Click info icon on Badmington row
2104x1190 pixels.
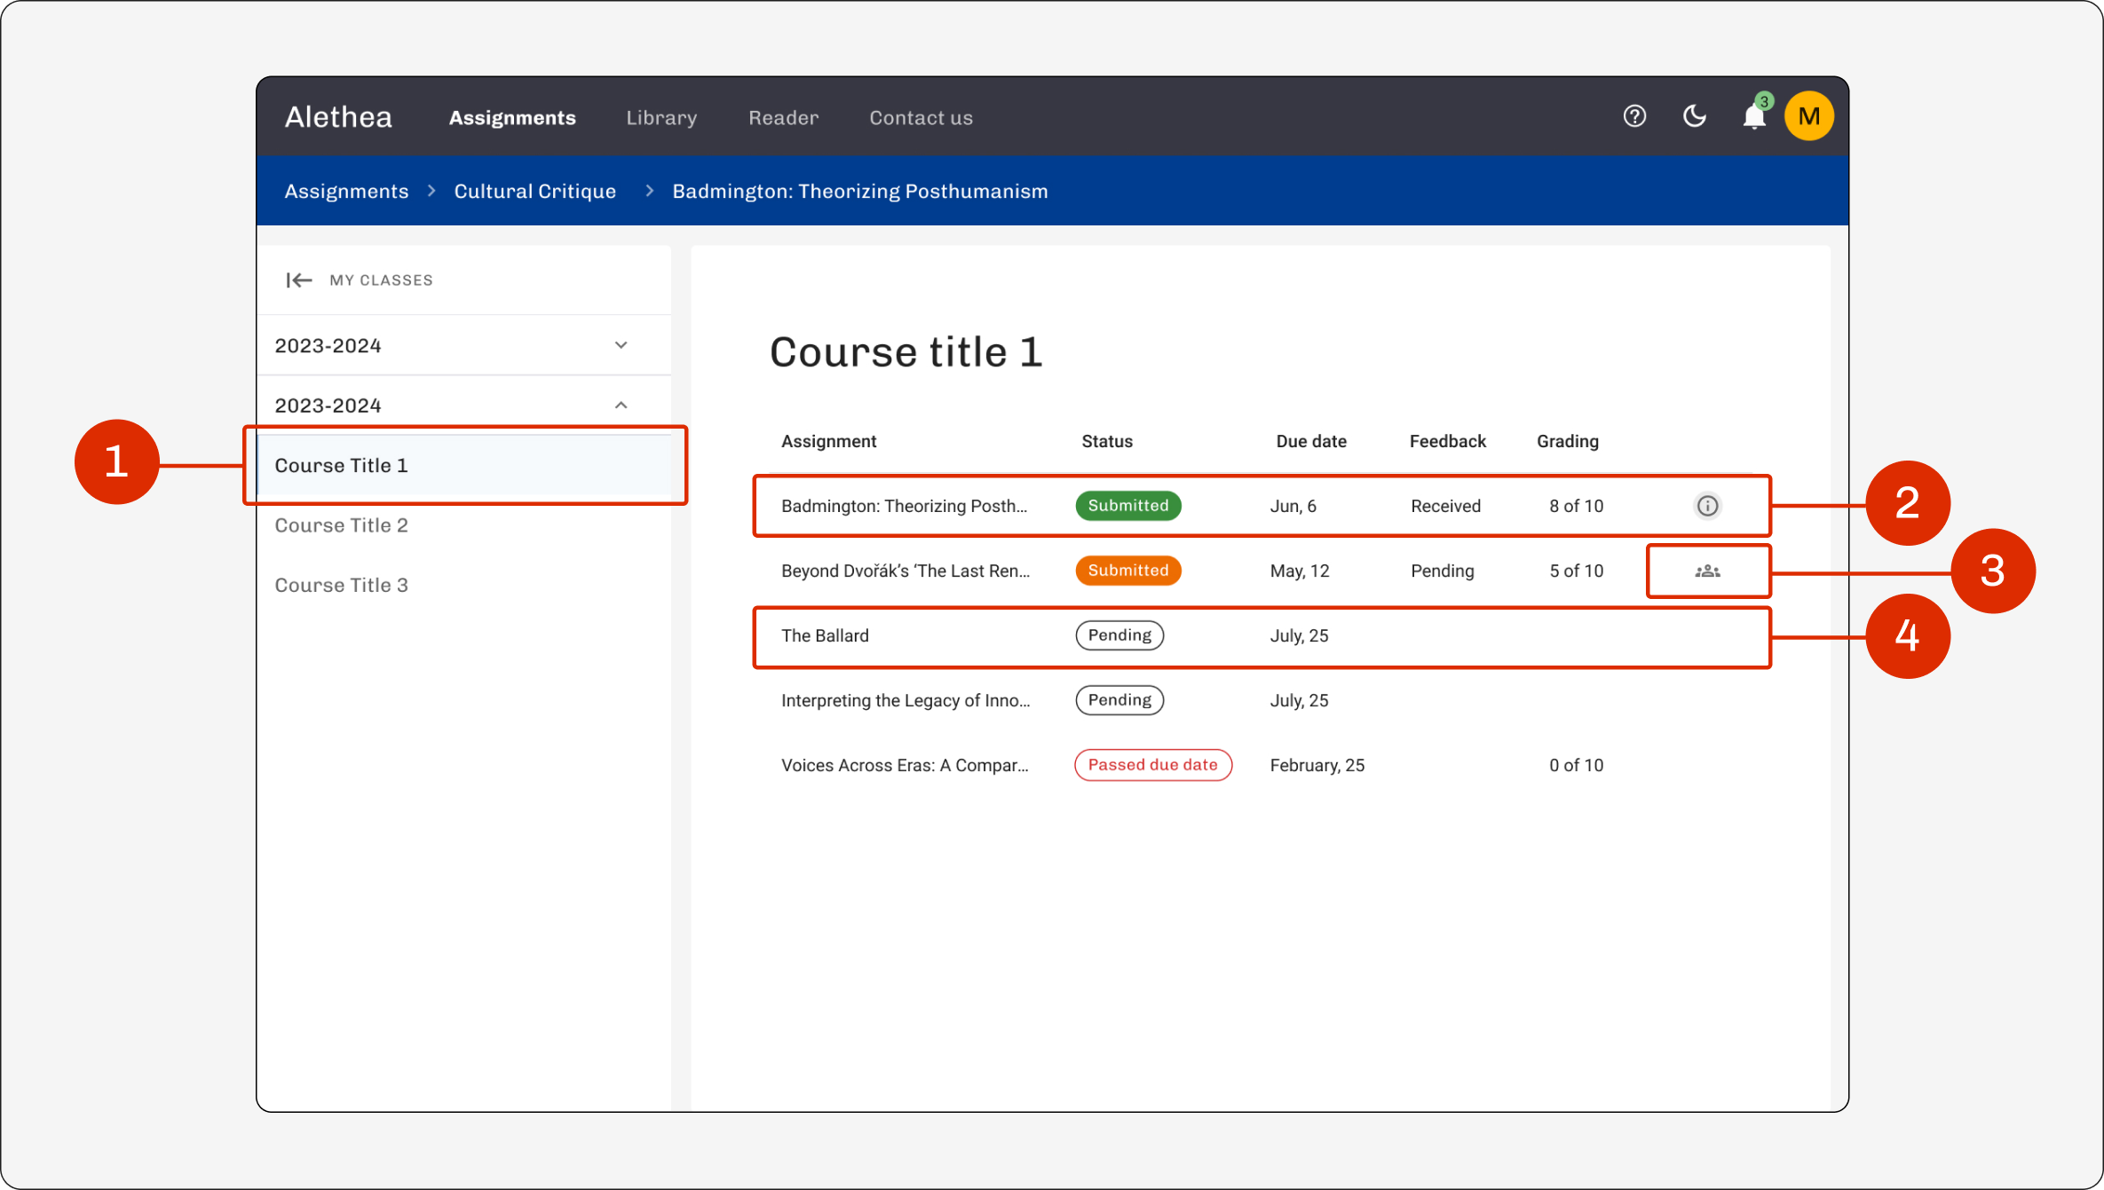1707,506
